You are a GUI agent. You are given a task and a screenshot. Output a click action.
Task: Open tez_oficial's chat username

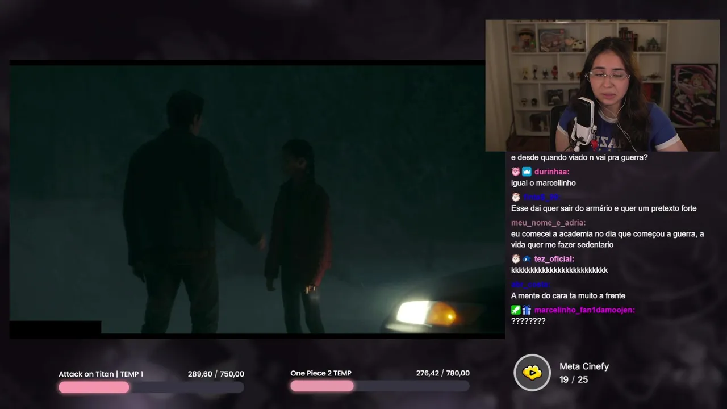(554, 259)
